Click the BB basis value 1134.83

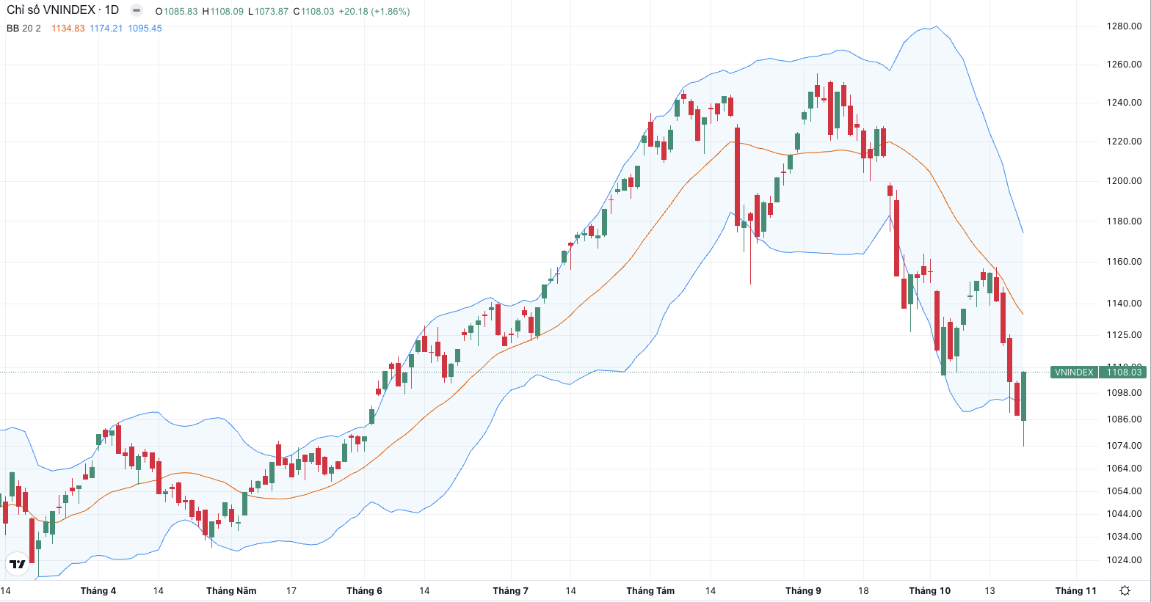point(68,29)
